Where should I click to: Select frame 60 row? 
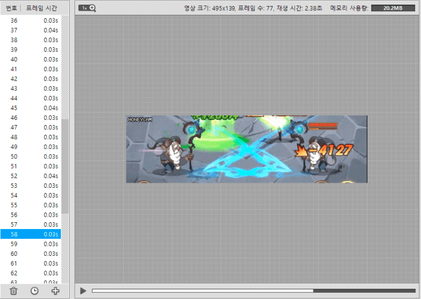point(30,254)
